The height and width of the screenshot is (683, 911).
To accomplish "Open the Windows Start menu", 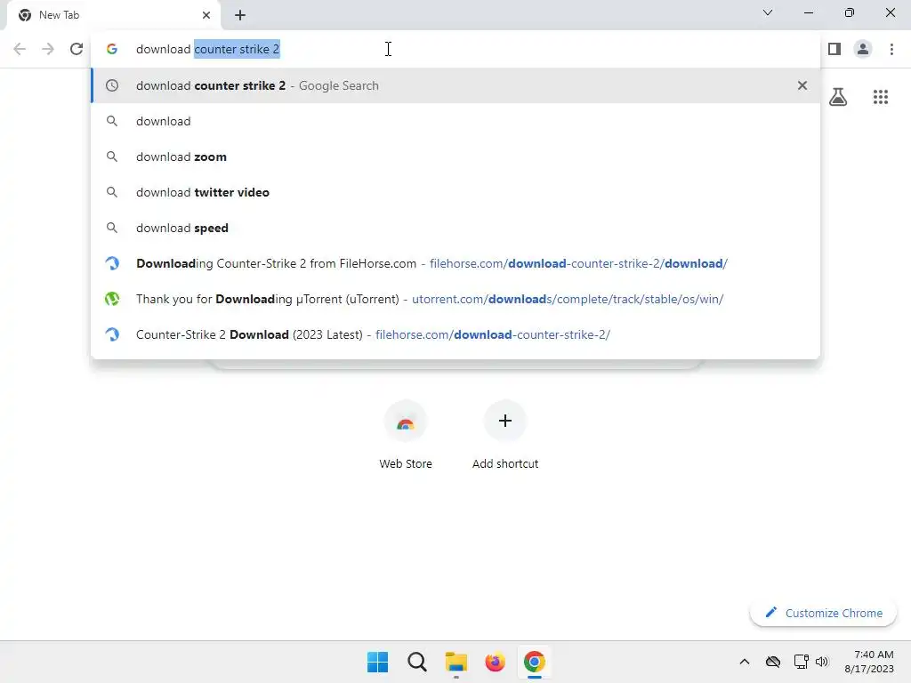I will click(x=377, y=662).
